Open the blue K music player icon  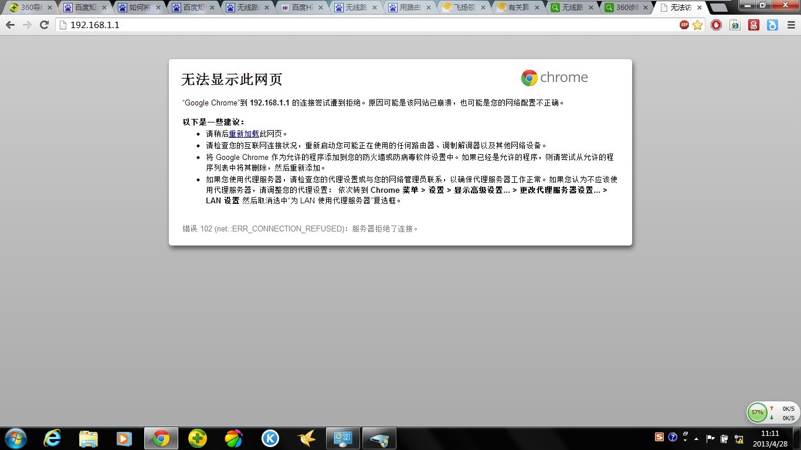270,438
